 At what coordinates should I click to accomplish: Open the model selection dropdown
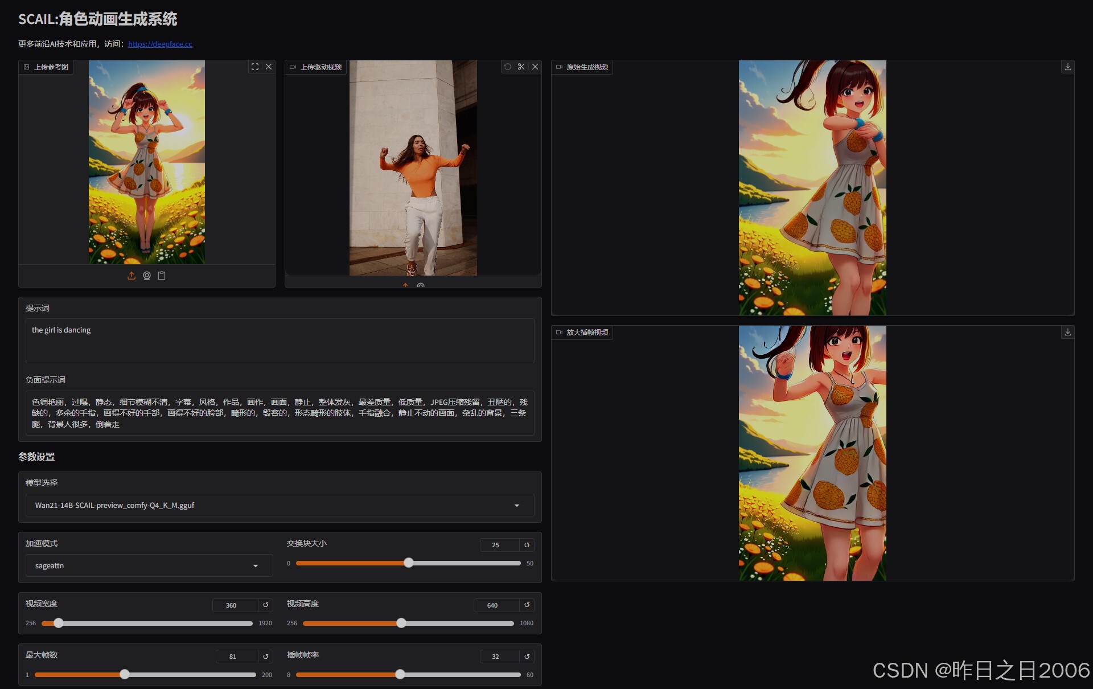[x=279, y=505]
